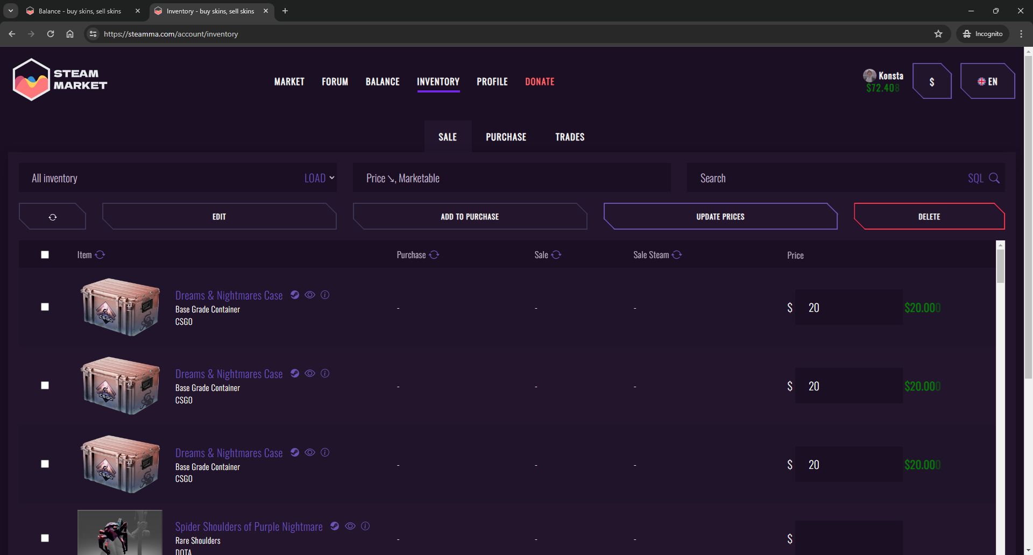
Task: Refresh the Purchase column prices
Action: coord(434,255)
